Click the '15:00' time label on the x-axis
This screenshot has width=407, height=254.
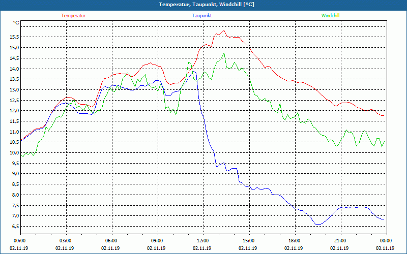[248, 241]
